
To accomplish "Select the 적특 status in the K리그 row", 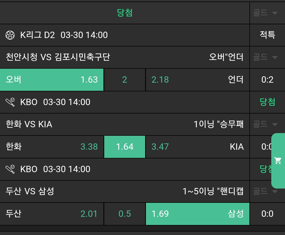I will coord(267,35).
